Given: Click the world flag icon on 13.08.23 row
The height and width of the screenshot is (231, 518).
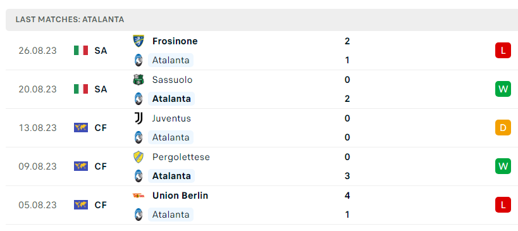Looking at the screenshot, I should (x=81, y=128).
